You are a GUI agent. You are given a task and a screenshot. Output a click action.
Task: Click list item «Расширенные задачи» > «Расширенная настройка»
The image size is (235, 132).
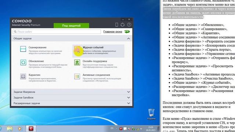click(203, 93)
